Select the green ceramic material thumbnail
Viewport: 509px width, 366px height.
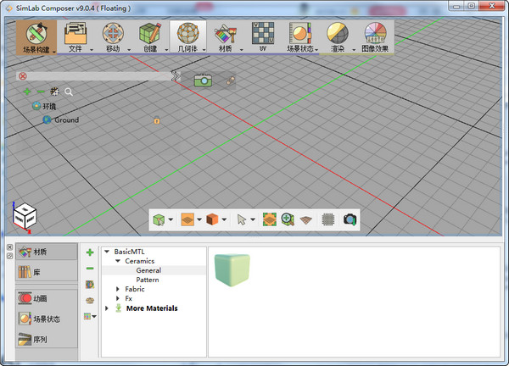(x=232, y=269)
